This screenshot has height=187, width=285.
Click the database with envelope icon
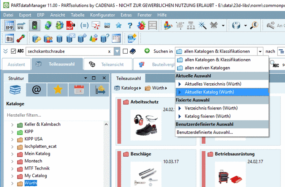coord(71,38)
